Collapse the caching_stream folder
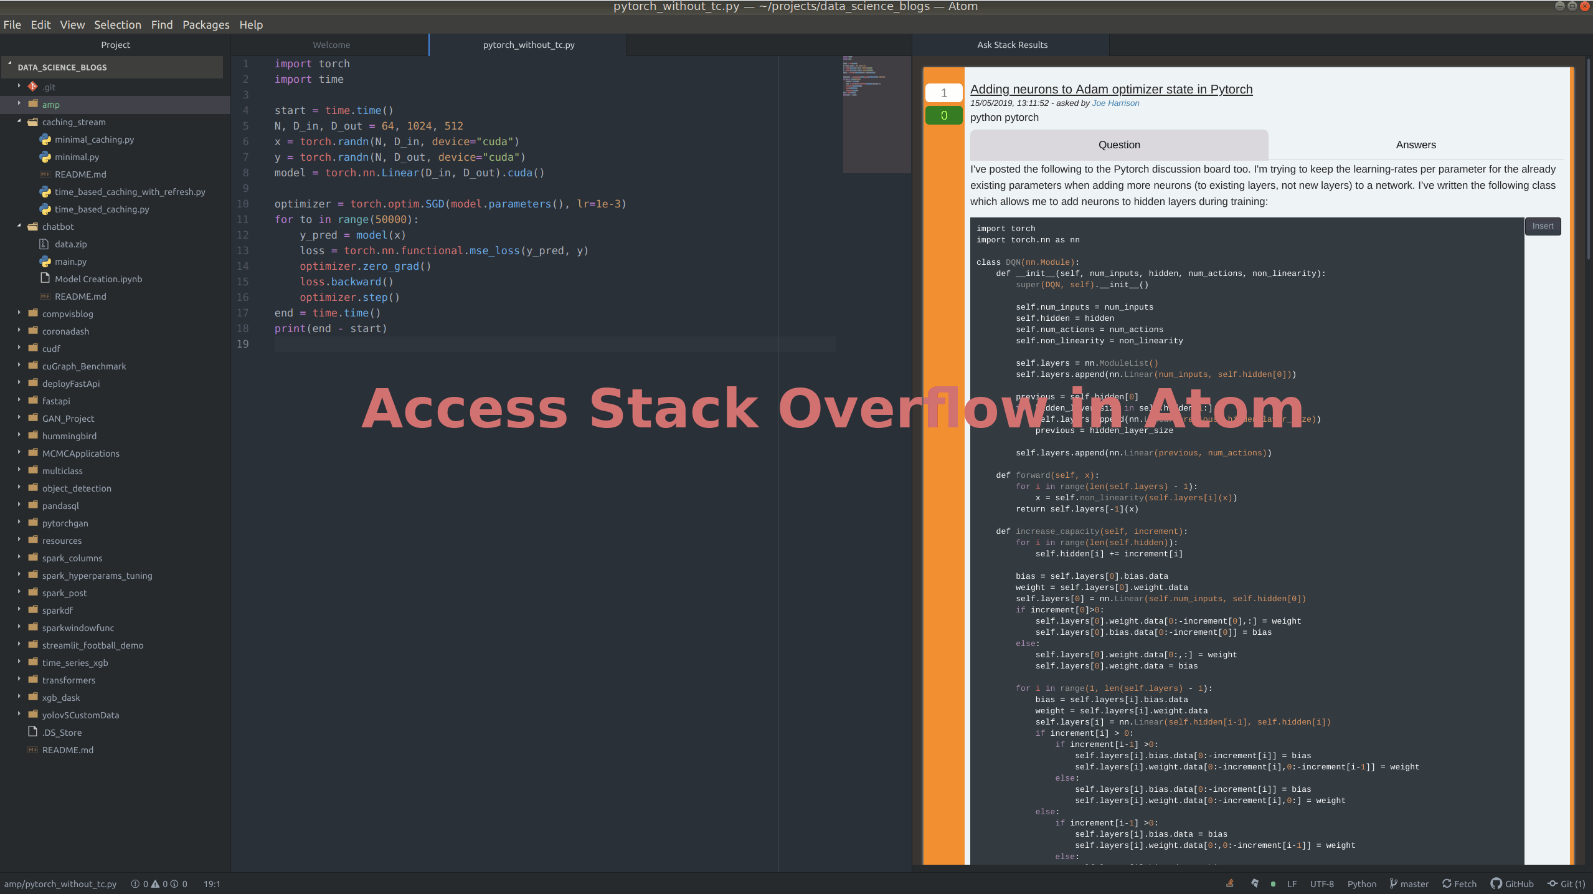 pyautogui.click(x=19, y=121)
